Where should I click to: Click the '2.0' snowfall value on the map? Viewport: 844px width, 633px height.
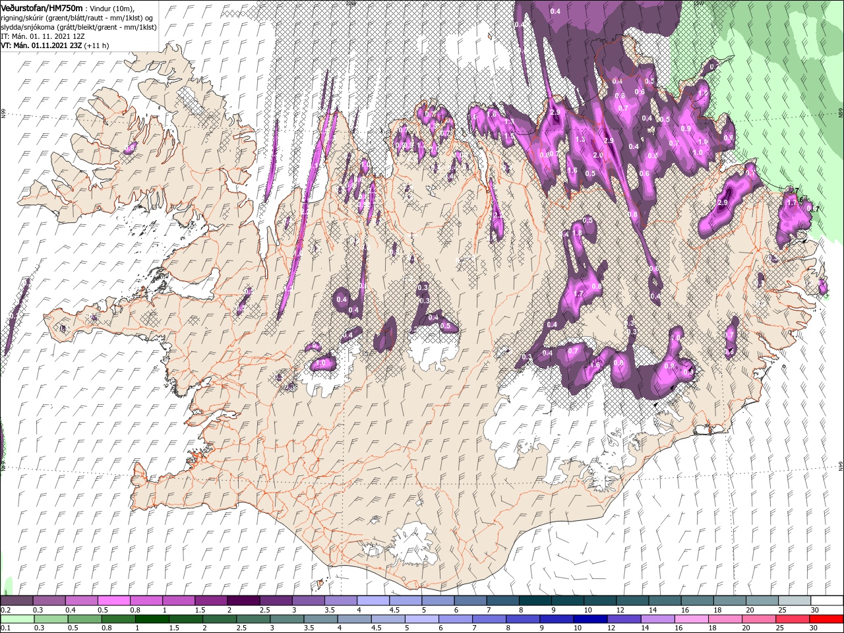tap(598, 155)
